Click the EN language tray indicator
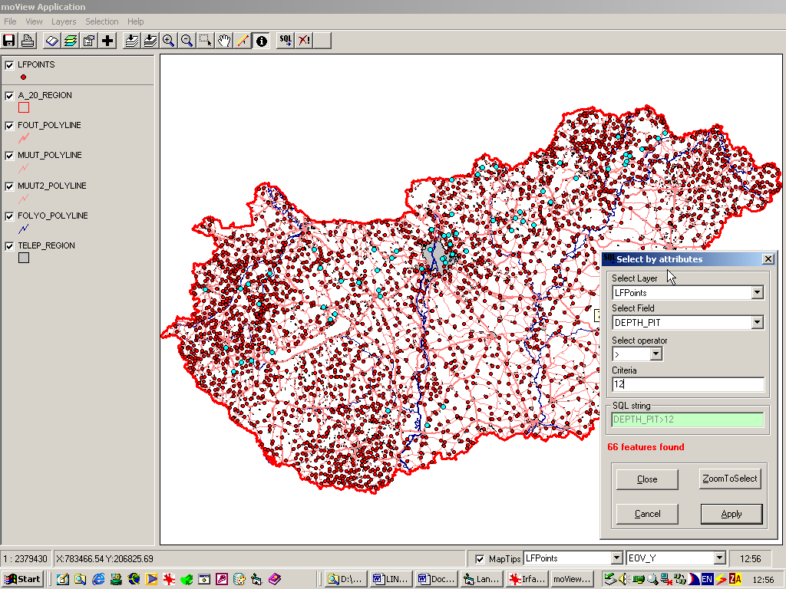 pos(707,580)
